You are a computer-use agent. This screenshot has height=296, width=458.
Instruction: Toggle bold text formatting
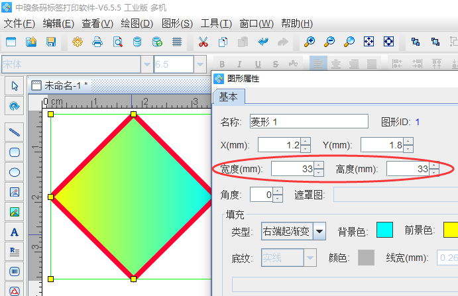pos(222,64)
